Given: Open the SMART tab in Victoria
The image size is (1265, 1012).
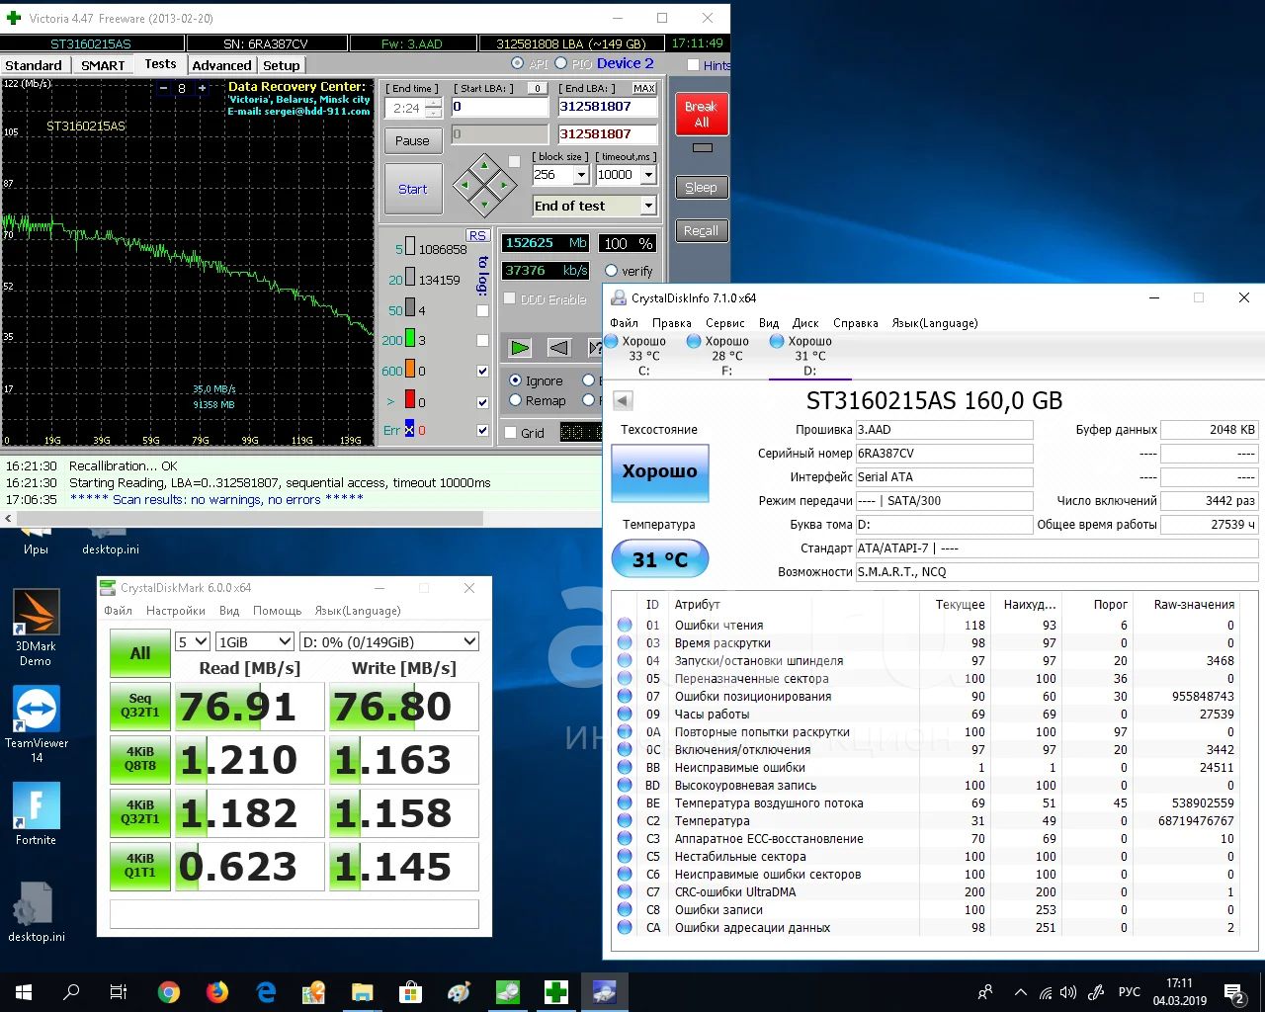Looking at the screenshot, I should 103,65.
